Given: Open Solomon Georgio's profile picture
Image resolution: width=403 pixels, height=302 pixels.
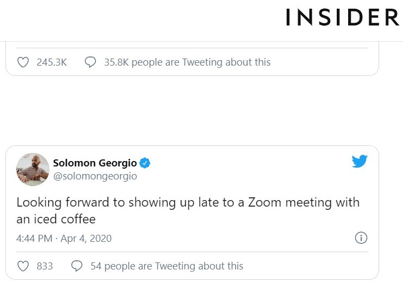Looking at the screenshot, I should pos(33,169).
